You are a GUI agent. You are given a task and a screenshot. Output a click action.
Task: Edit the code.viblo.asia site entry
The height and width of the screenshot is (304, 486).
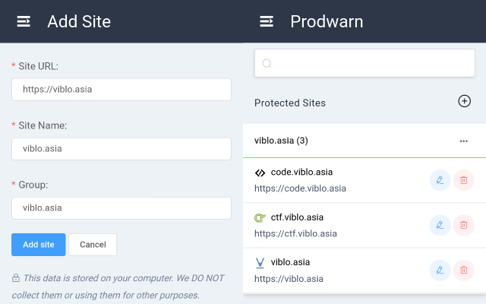pyautogui.click(x=440, y=180)
